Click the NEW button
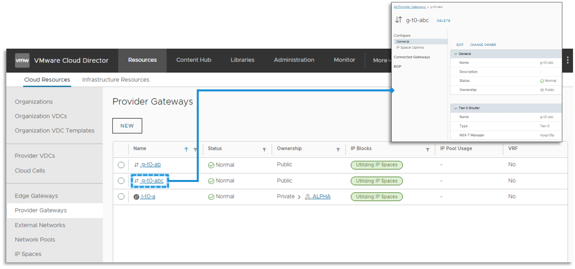This screenshot has height=269, width=575. tap(127, 126)
